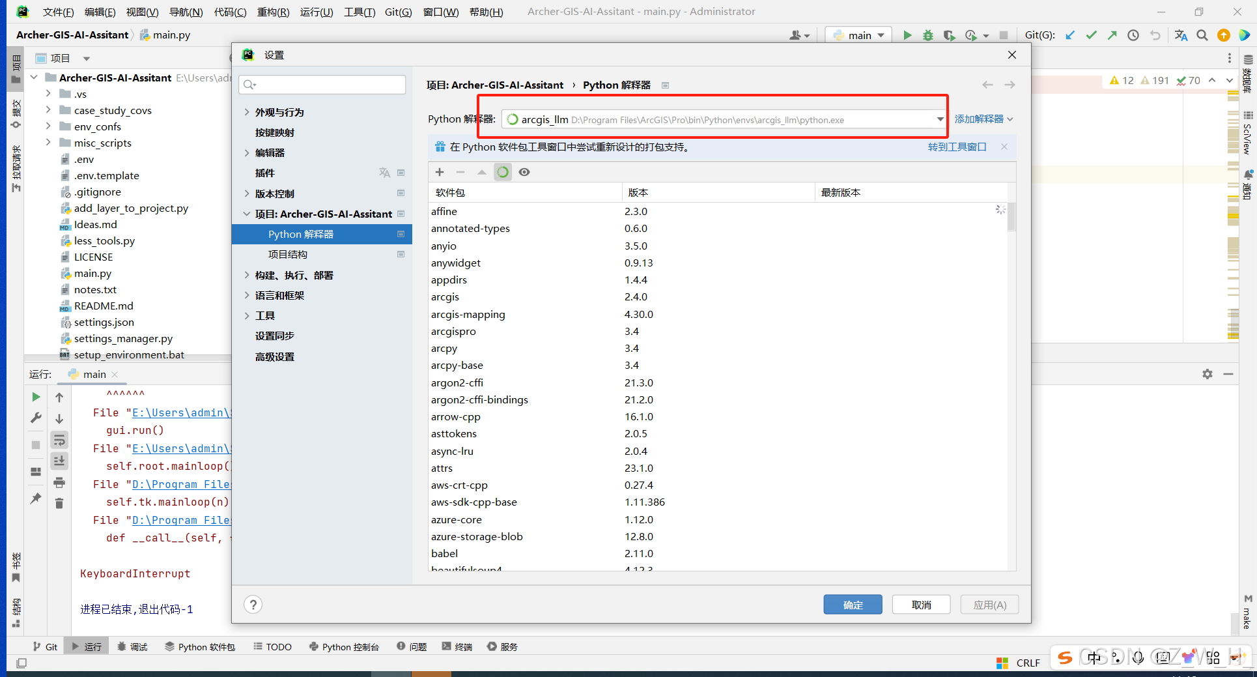The width and height of the screenshot is (1257, 677).
Task: Select the arcpy package row
Action: [716, 348]
